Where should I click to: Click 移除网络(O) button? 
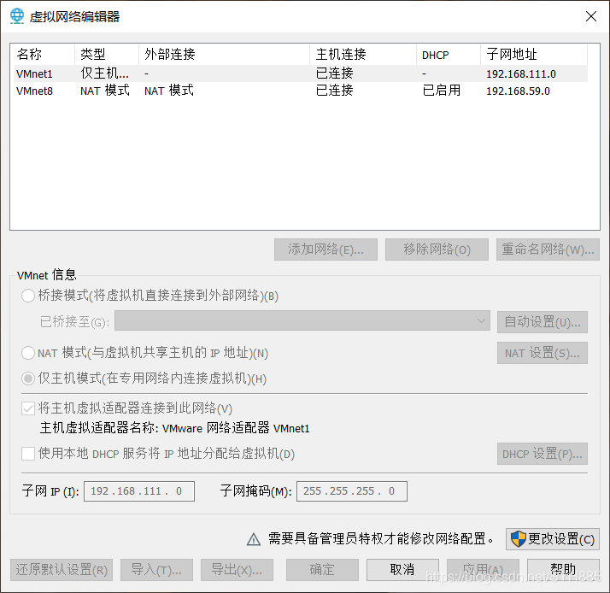click(x=437, y=250)
